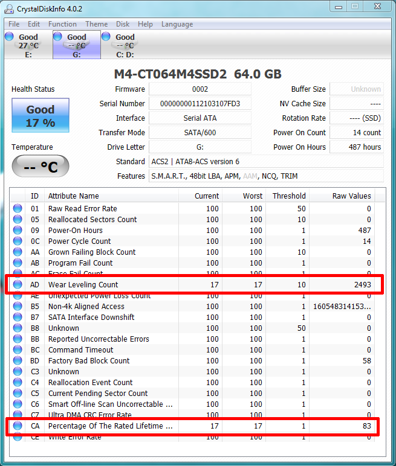396x466 pixels.
Task: Open the Help menu
Action: (x=145, y=24)
